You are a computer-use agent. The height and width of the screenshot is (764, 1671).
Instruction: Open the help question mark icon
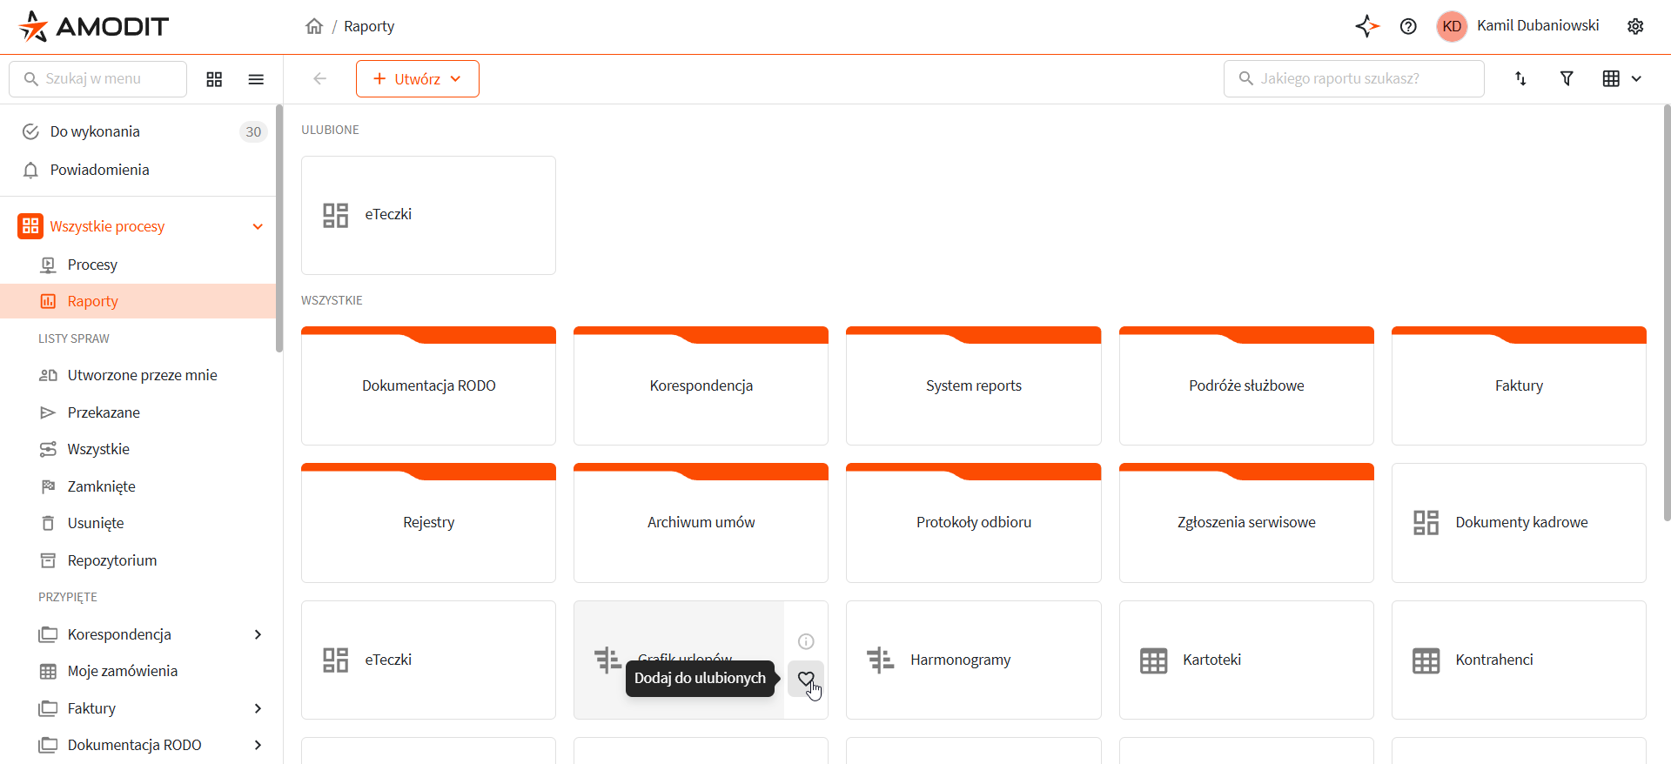tap(1408, 26)
